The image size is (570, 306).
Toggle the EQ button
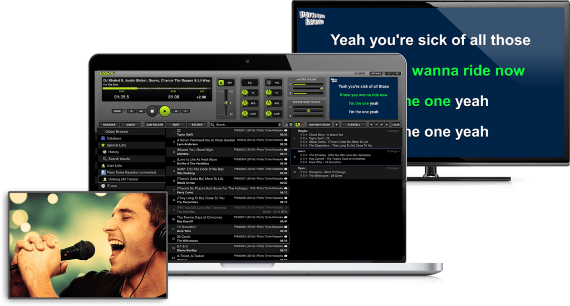point(248,83)
